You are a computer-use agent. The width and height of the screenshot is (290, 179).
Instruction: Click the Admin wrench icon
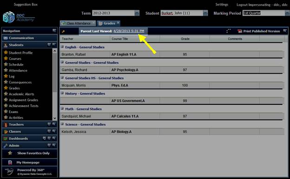click(x=6, y=146)
